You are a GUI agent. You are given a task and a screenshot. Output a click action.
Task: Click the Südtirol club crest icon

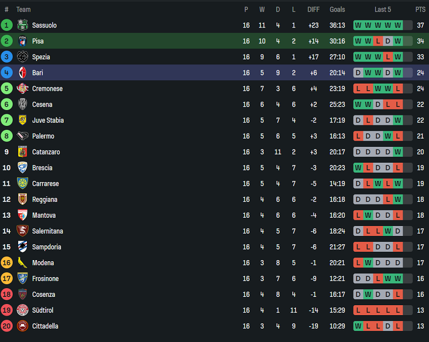(23, 310)
